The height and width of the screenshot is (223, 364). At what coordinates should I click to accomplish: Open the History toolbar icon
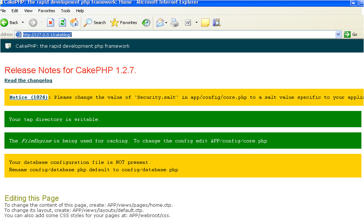(x=146, y=23)
